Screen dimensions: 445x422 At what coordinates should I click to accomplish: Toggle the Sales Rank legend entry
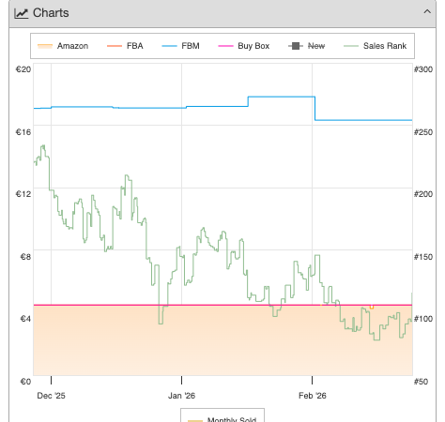coord(375,46)
